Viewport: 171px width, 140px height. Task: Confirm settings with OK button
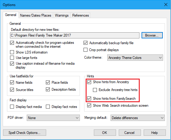coord(105,133)
